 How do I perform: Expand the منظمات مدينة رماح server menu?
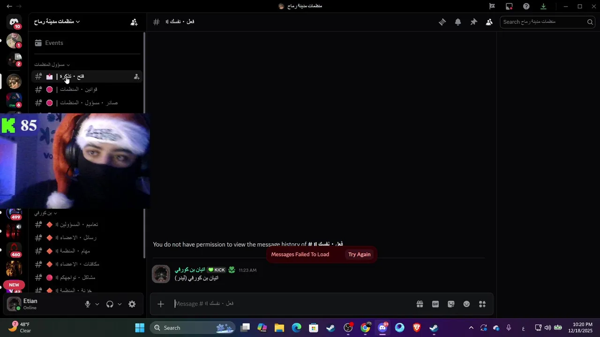57,22
